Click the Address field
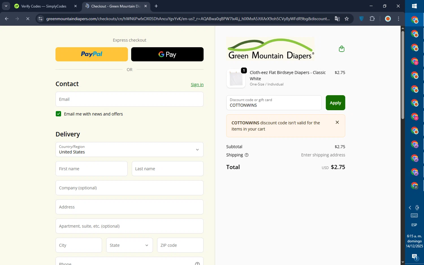 [x=129, y=207]
